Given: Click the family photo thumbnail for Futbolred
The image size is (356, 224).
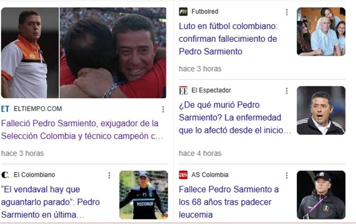Looking at the screenshot, I should pyautogui.click(x=321, y=32).
